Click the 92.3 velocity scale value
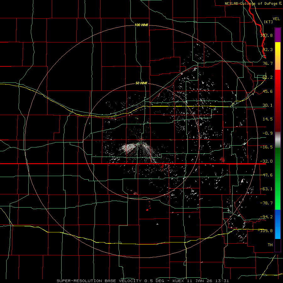This screenshot has height=283, width=283. click(x=268, y=49)
